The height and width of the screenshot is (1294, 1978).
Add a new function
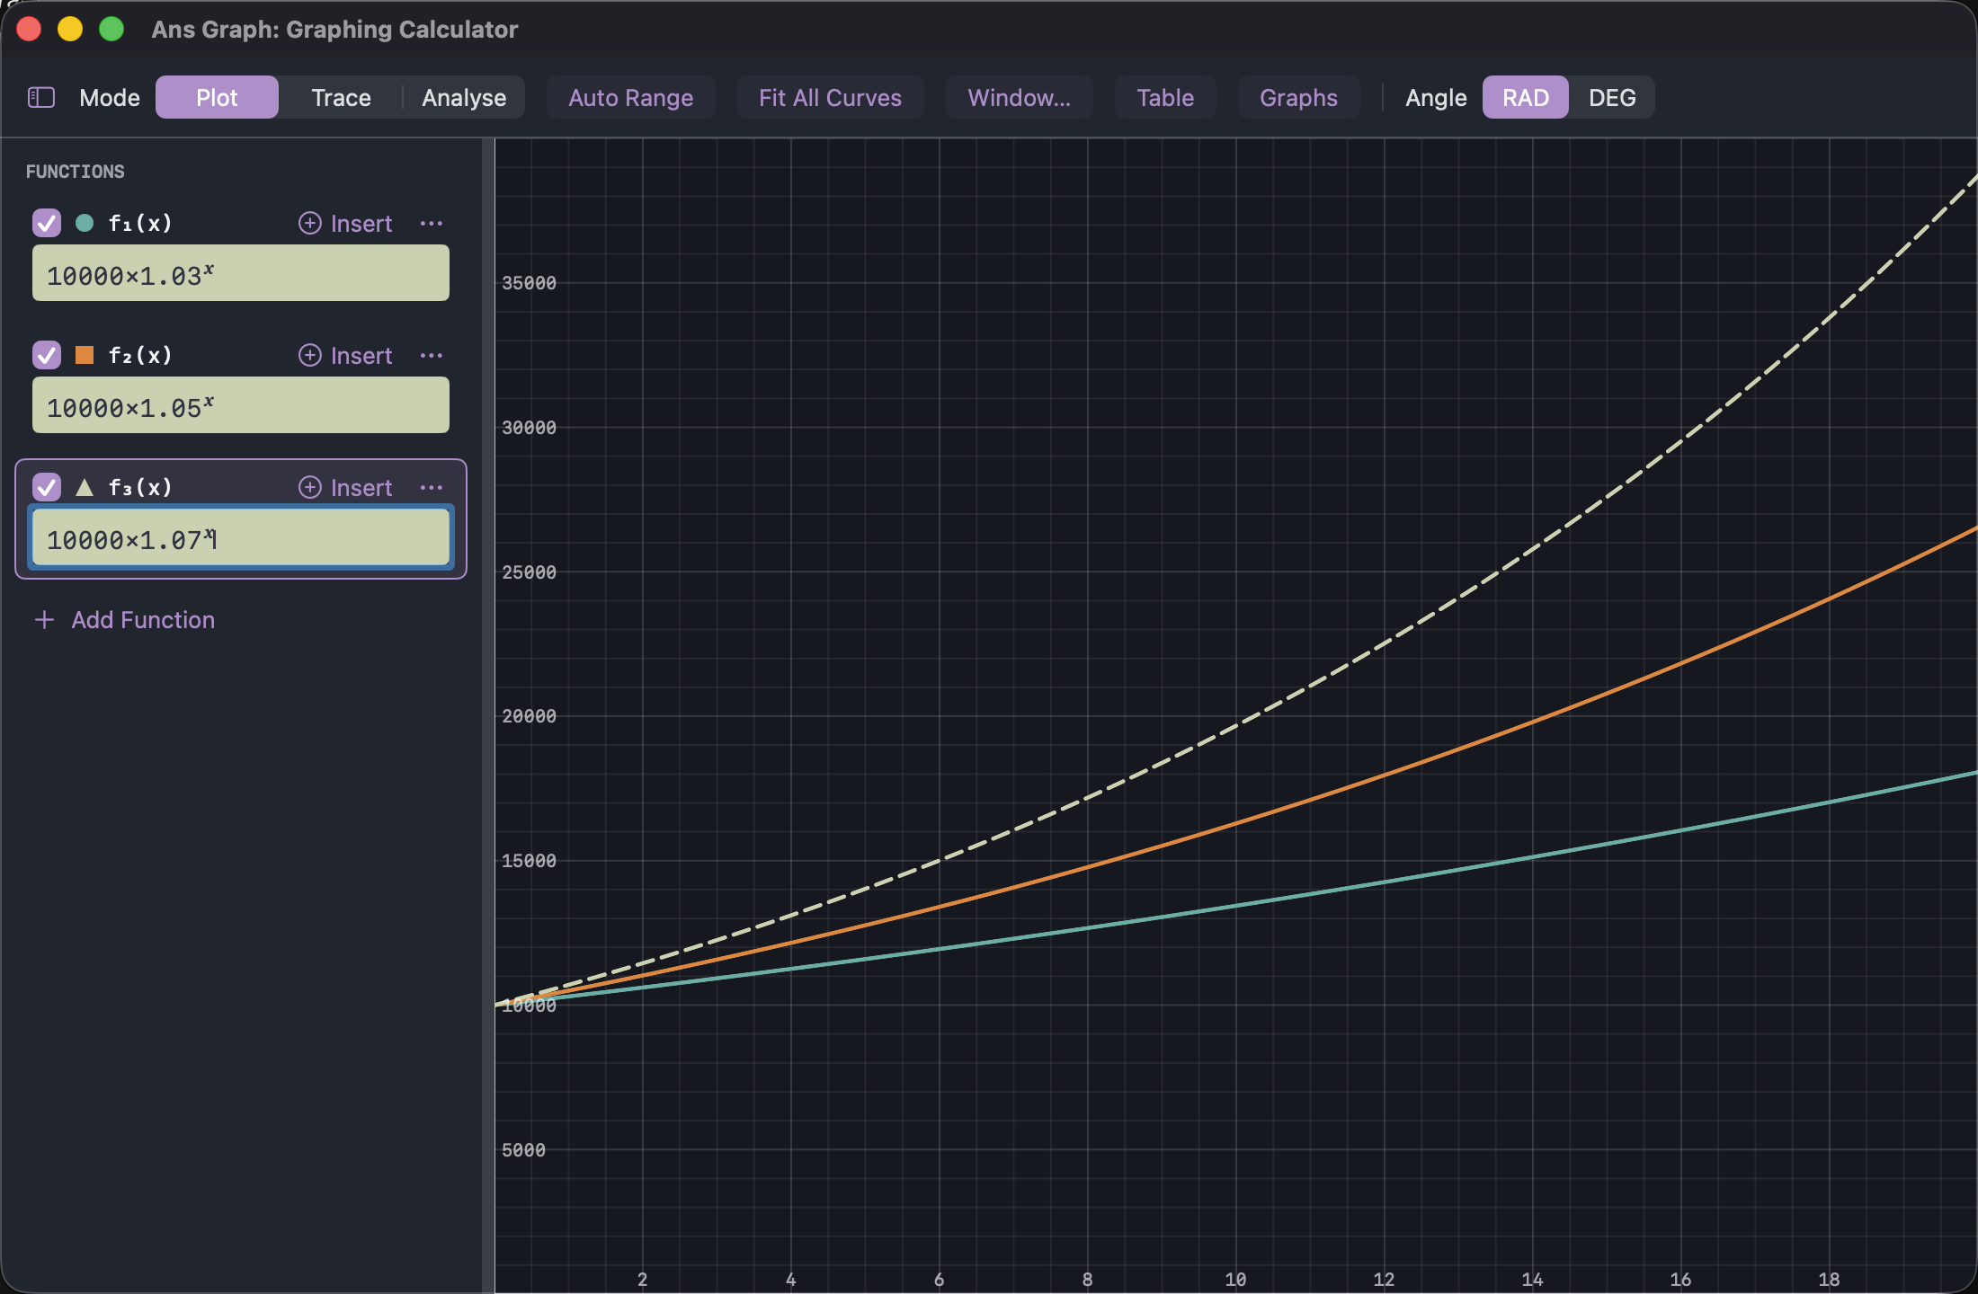coord(124,620)
